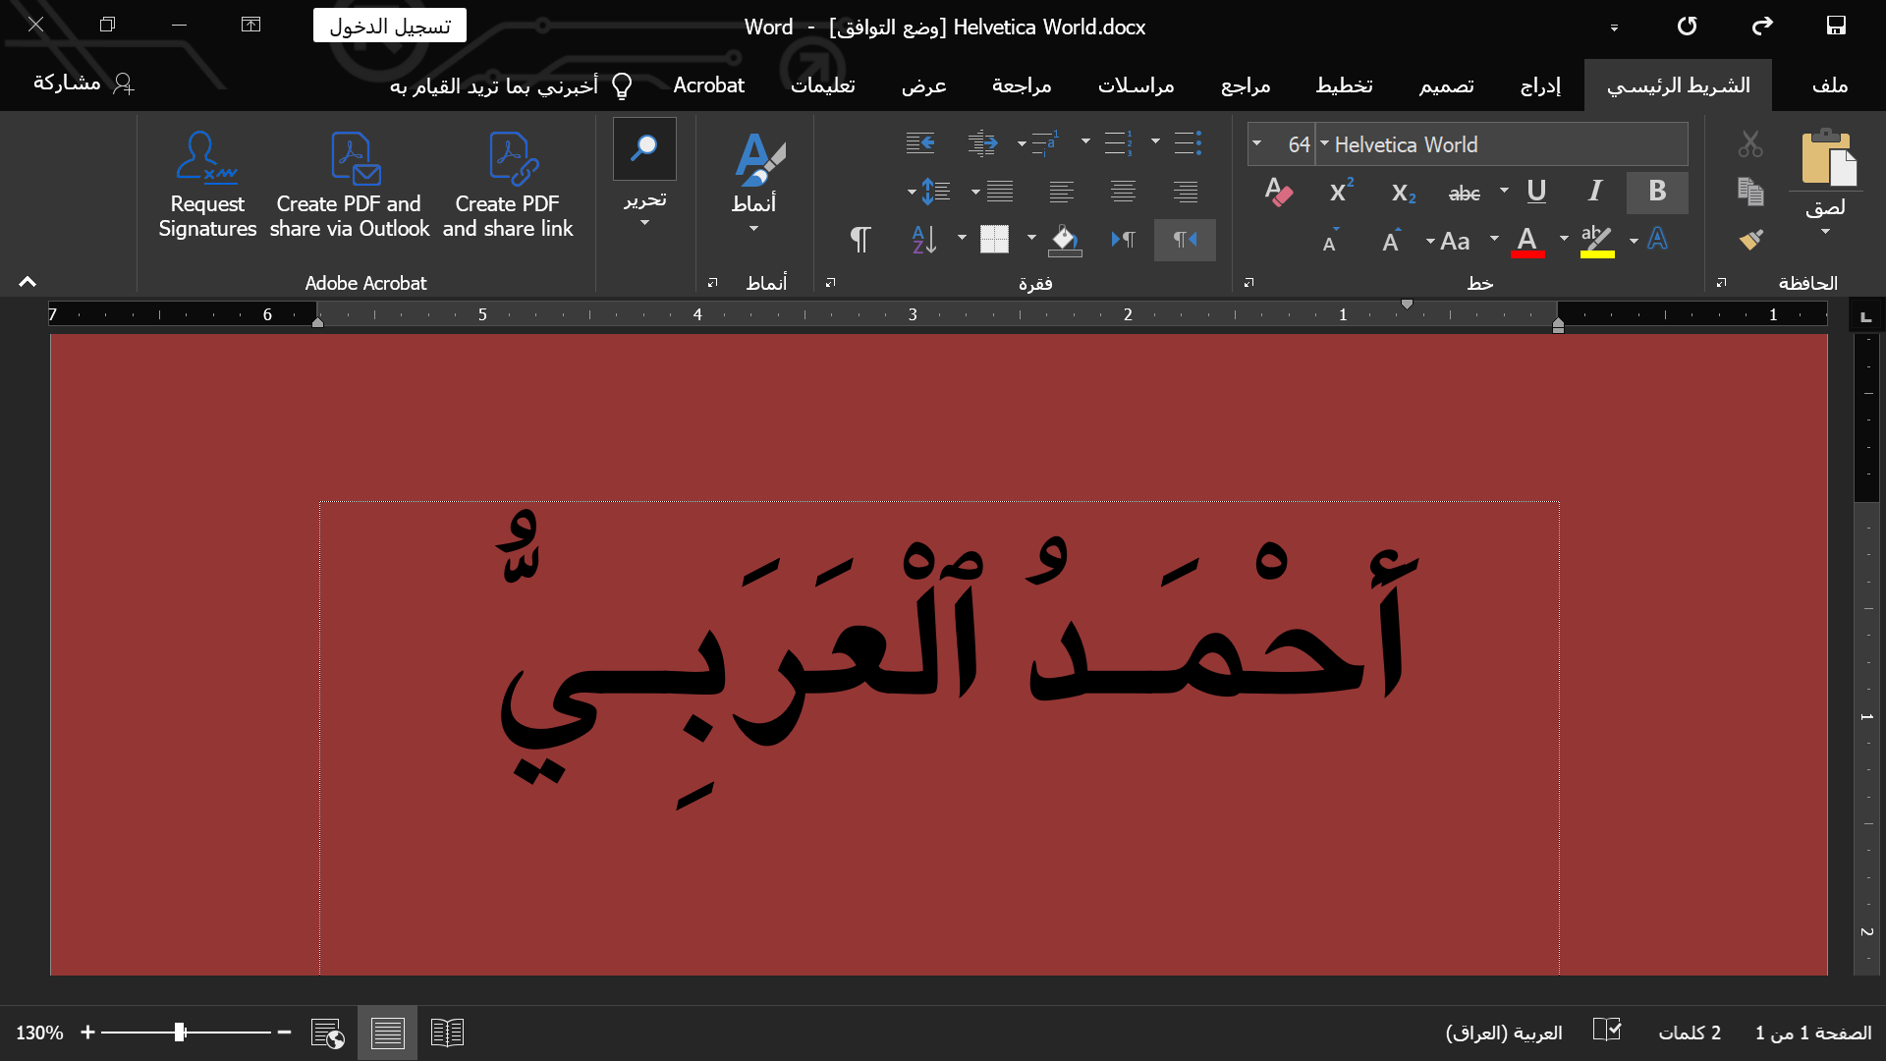Apply superscript formatting
Image resolution: width=1886 pixels, height=1061 pixels.
pyautogui.click(x=1341, y=192)
